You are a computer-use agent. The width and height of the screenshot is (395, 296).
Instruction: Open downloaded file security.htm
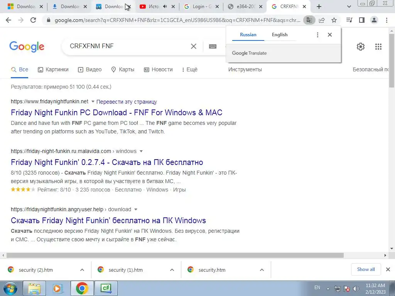point(212,270)
